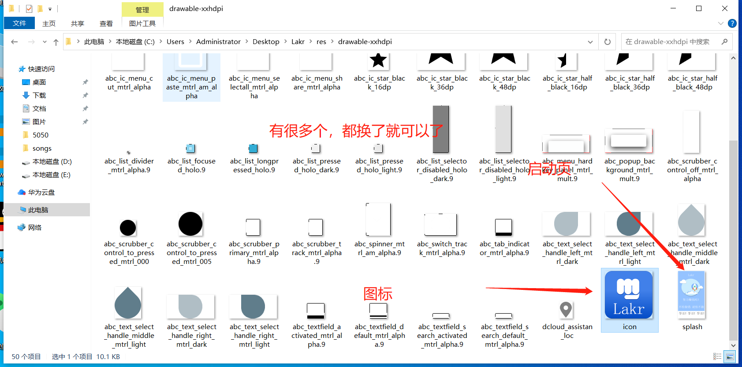This screenshot has width=742, height=367.
Task: Toggle properties checkmark in quick access toolbar
Action: (29, 9)
